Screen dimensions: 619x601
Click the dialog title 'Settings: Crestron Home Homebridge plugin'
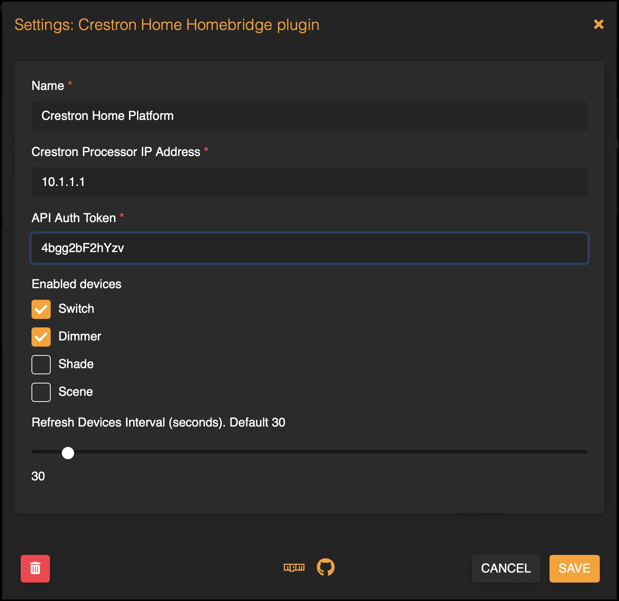coord(167,25)
